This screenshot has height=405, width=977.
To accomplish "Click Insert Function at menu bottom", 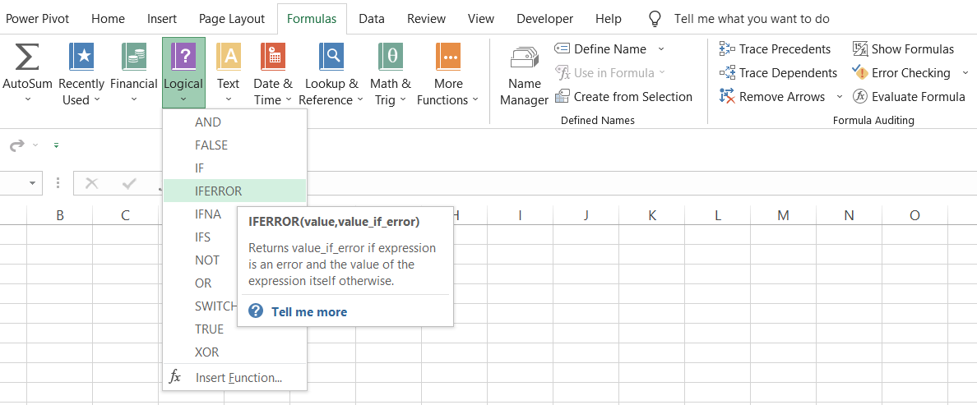I will 238,378.
